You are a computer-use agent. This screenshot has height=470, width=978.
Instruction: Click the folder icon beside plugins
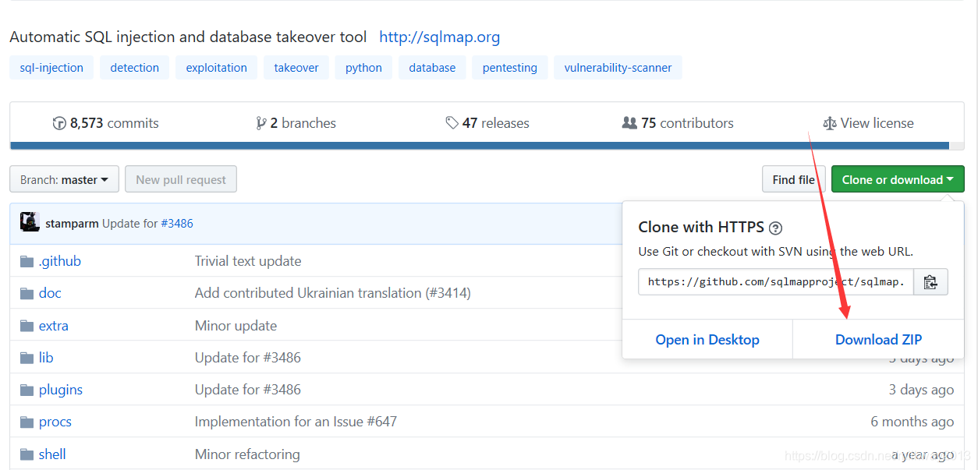click(27, 390)
